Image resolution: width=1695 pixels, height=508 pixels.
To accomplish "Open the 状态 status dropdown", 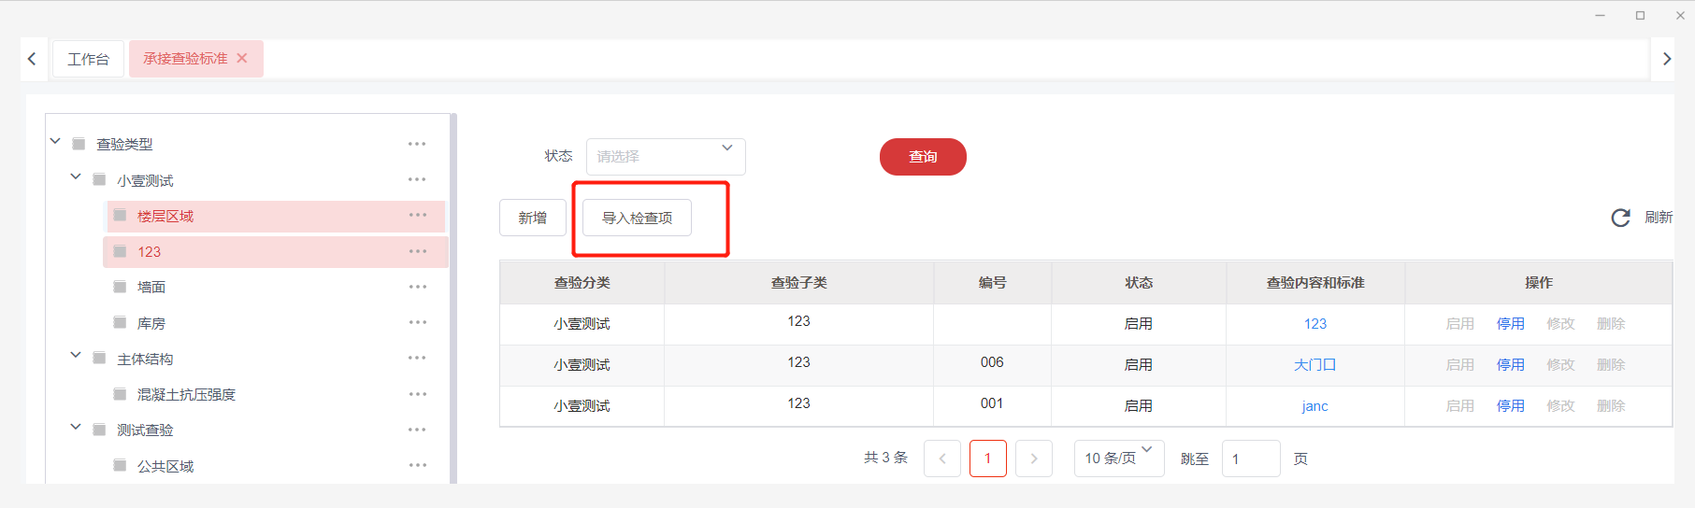I will (x=665, y=156).
